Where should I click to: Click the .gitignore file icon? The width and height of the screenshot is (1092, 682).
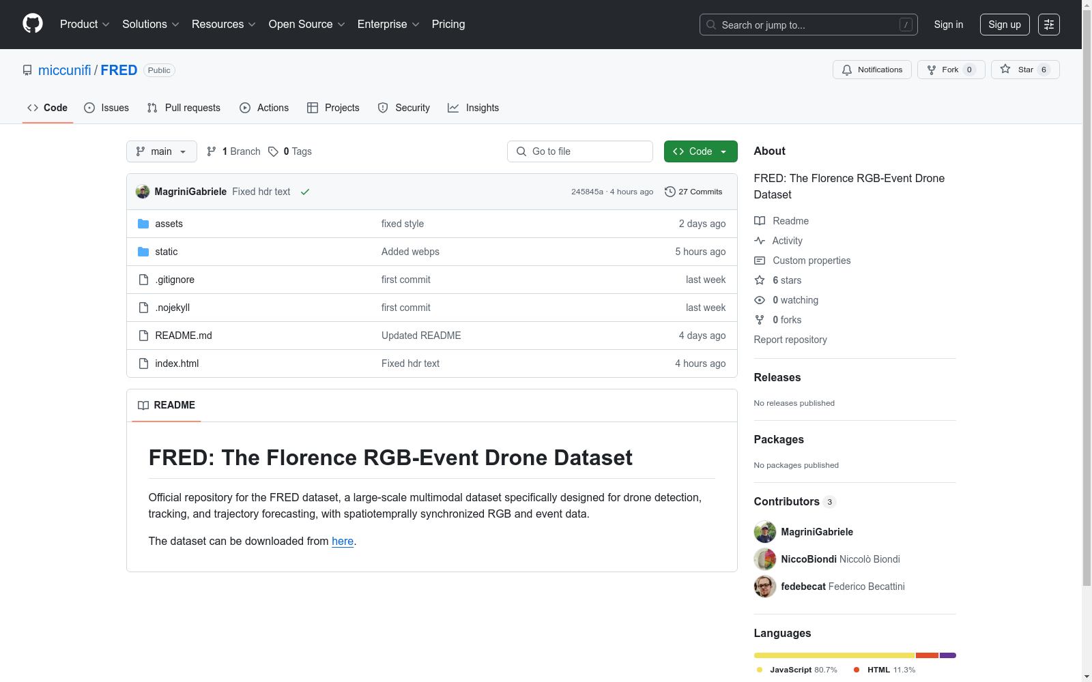click(143, 280)
